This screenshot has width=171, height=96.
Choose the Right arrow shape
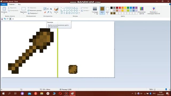[x=72, y=11]
